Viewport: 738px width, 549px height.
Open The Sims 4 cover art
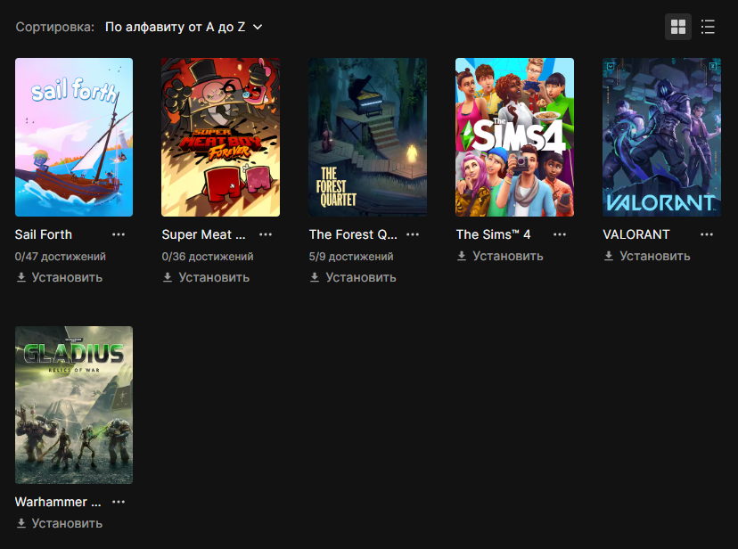coord(514,137)
